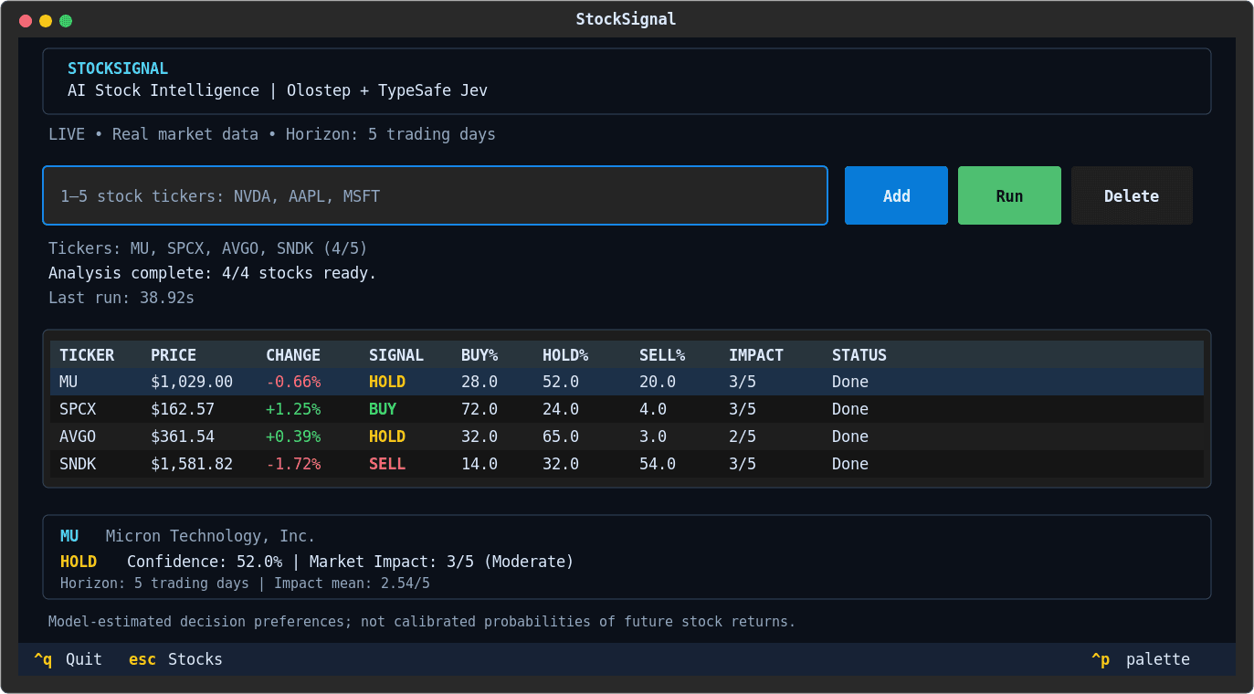This screenshot has width=1254, height=694.
Task: Click the PRICE column header
Action: [x=174, y=355]
